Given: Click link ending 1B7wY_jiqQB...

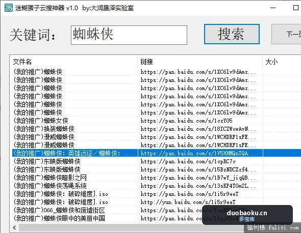Looking at the screenshot, I should 198,178.
